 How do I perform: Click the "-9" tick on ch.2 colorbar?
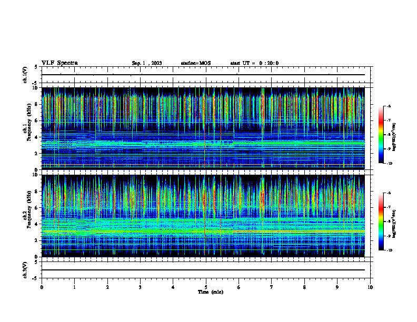(x=389, y=236)
